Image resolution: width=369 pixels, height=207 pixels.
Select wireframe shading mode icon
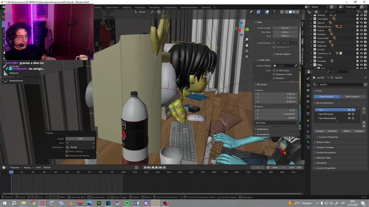[287, 12]
